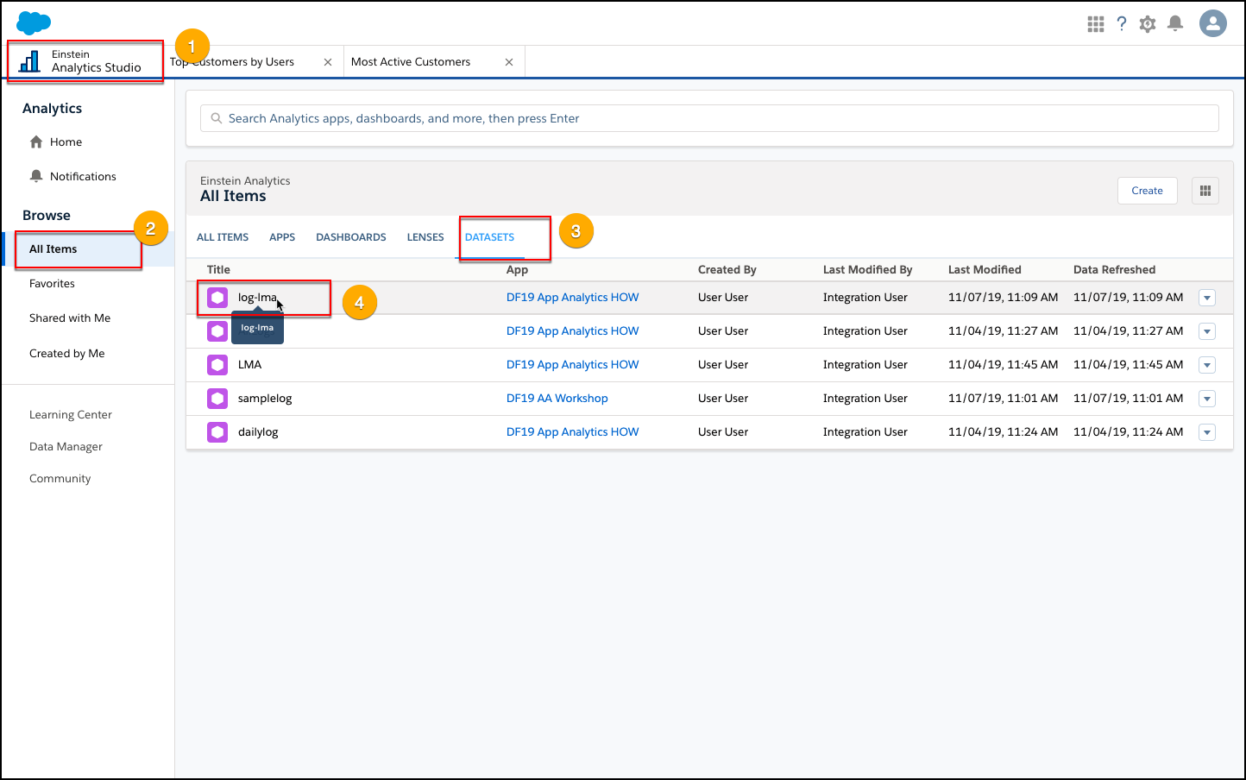Click the Einstein Analytics Studio chart icon
The width and height of the screenshot is (1246, 780).
(x=29, y=61)
